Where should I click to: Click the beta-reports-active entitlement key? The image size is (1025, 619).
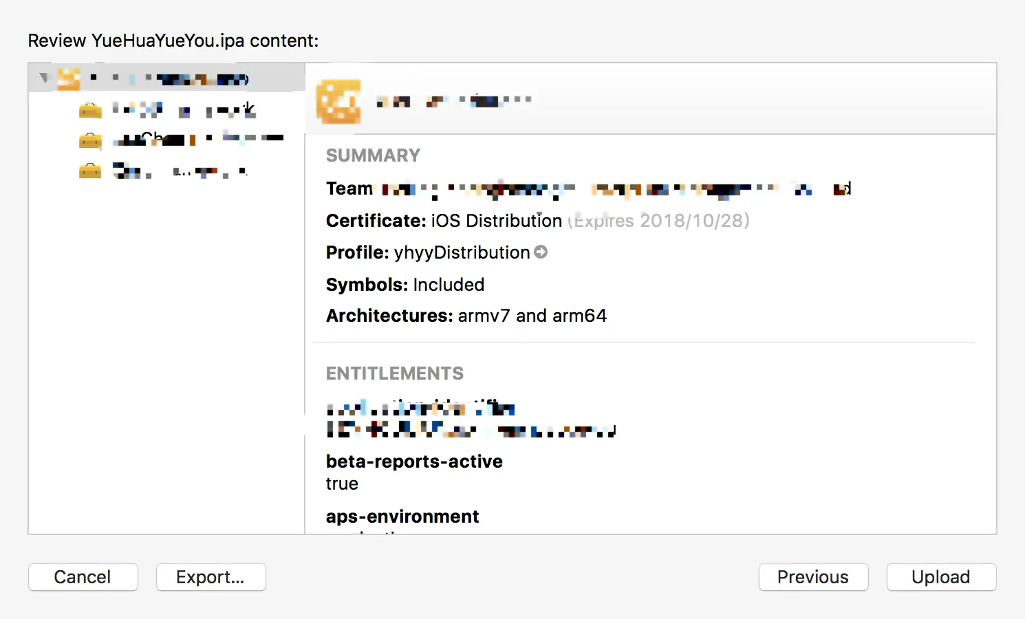tap(414, 461)
